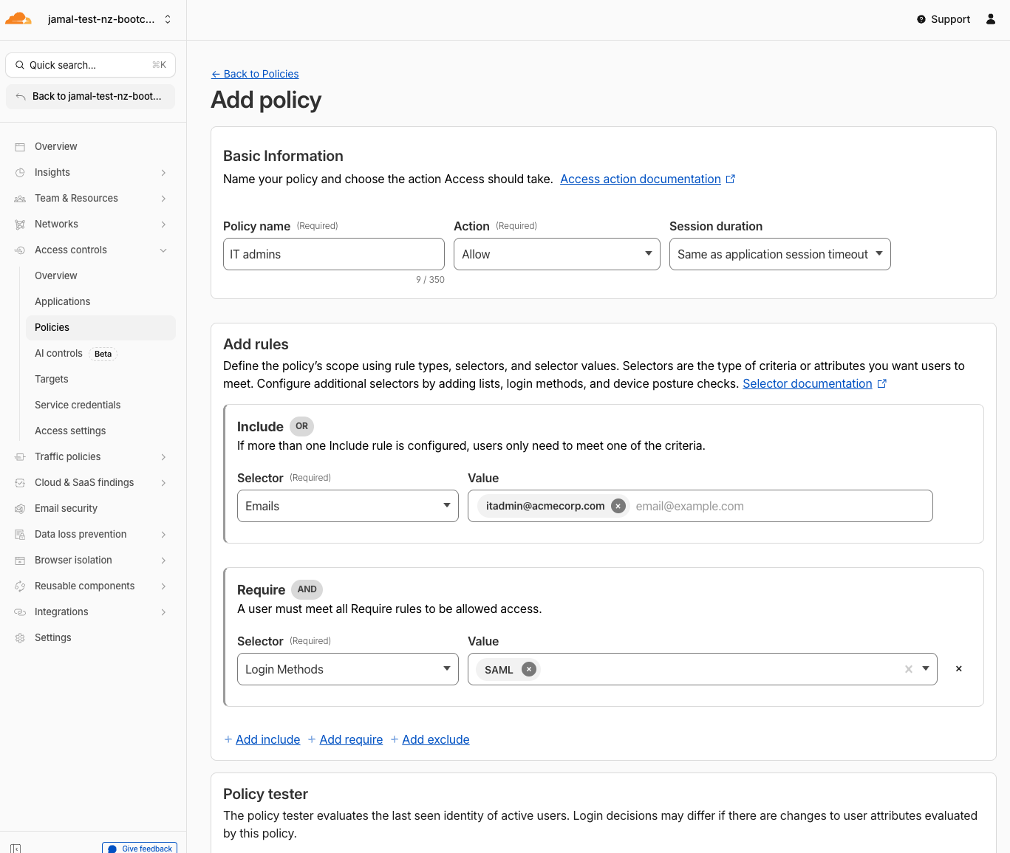The height and width of the screenshot is (853, 1010).
Task: Open the Applications submenu item
Action: click(x=100, y=301)
